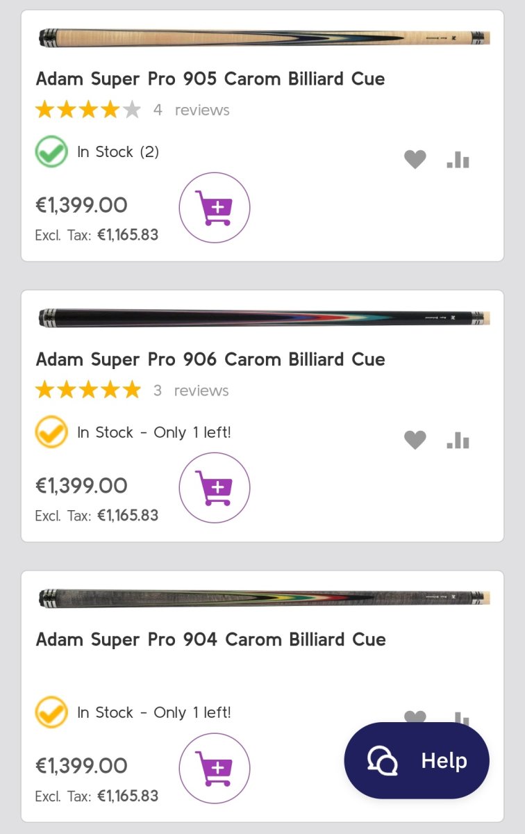Add the 906 cue to wishlist
This screenshot has height=834, width=525.
(415, 440)
